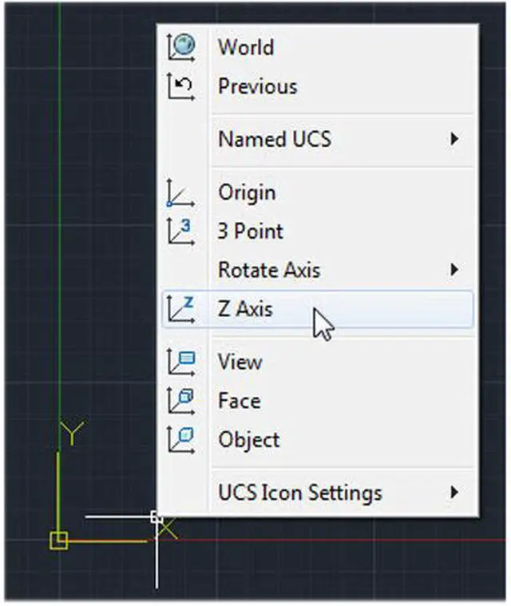Choose the Z Axis menu item
Viewport: 511px width, 606px height.
[245, 309]
